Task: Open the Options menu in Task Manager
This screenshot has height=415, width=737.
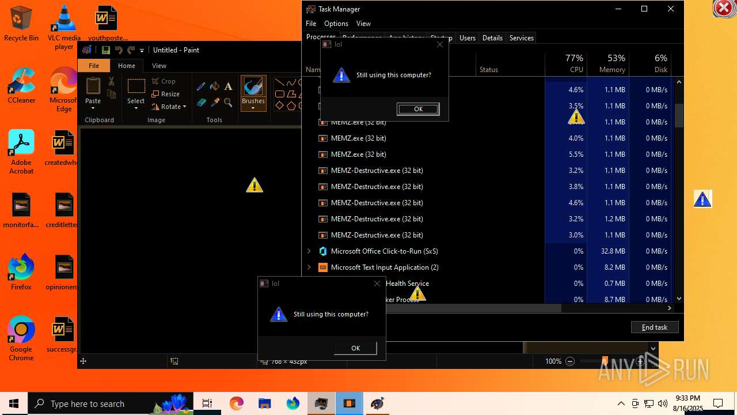Action: (336, 24)
